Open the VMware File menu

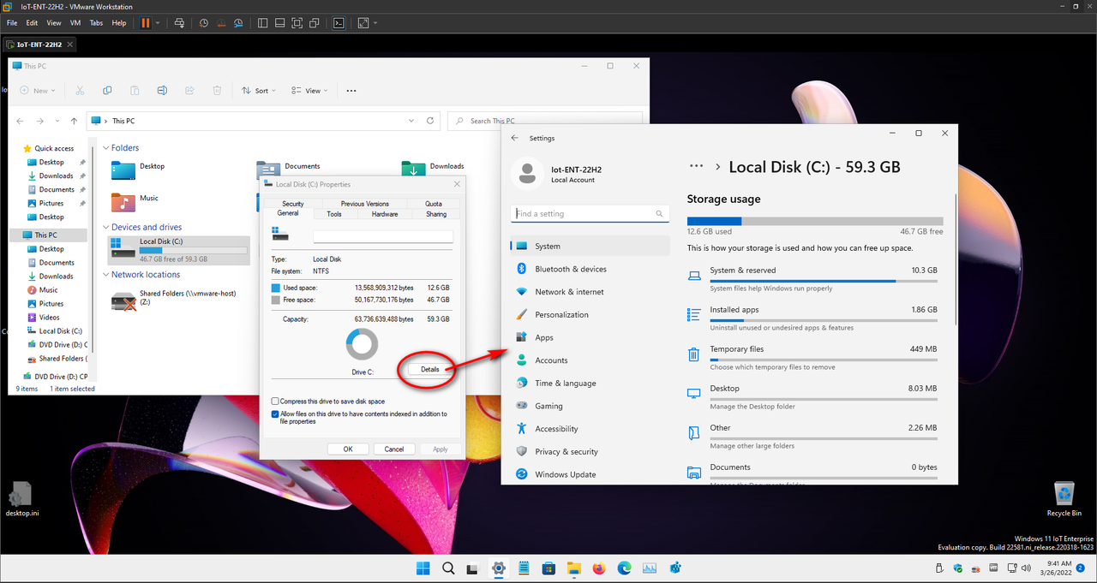12,22
